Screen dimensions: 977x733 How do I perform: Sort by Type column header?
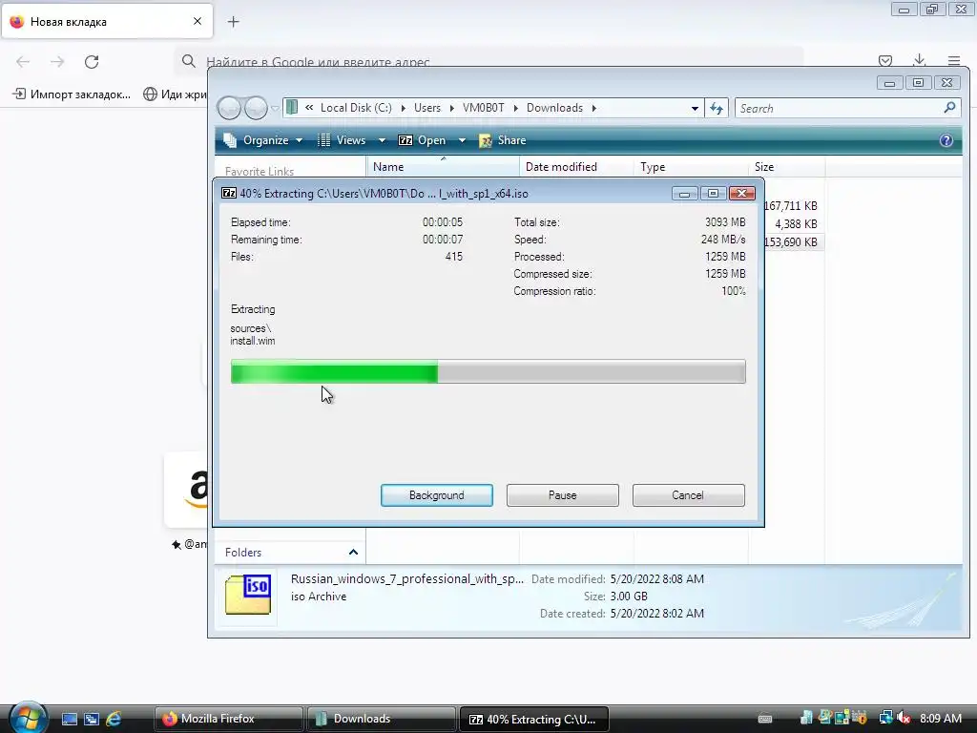691,166
